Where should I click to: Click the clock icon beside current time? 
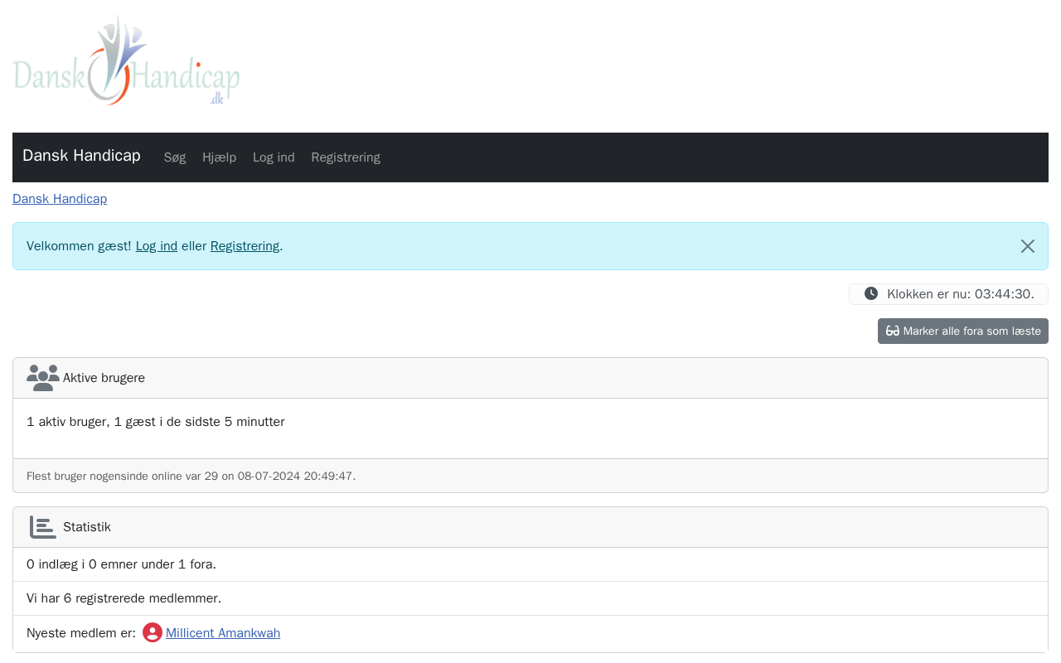[870, 293]
